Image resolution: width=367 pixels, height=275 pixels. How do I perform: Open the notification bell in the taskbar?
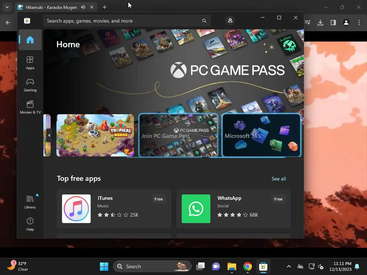[x=357, y=266]
